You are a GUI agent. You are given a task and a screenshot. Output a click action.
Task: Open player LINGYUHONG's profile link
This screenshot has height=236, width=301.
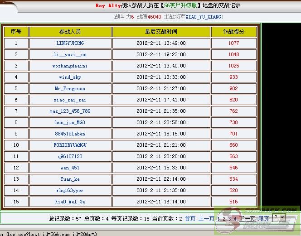point(70,43)
